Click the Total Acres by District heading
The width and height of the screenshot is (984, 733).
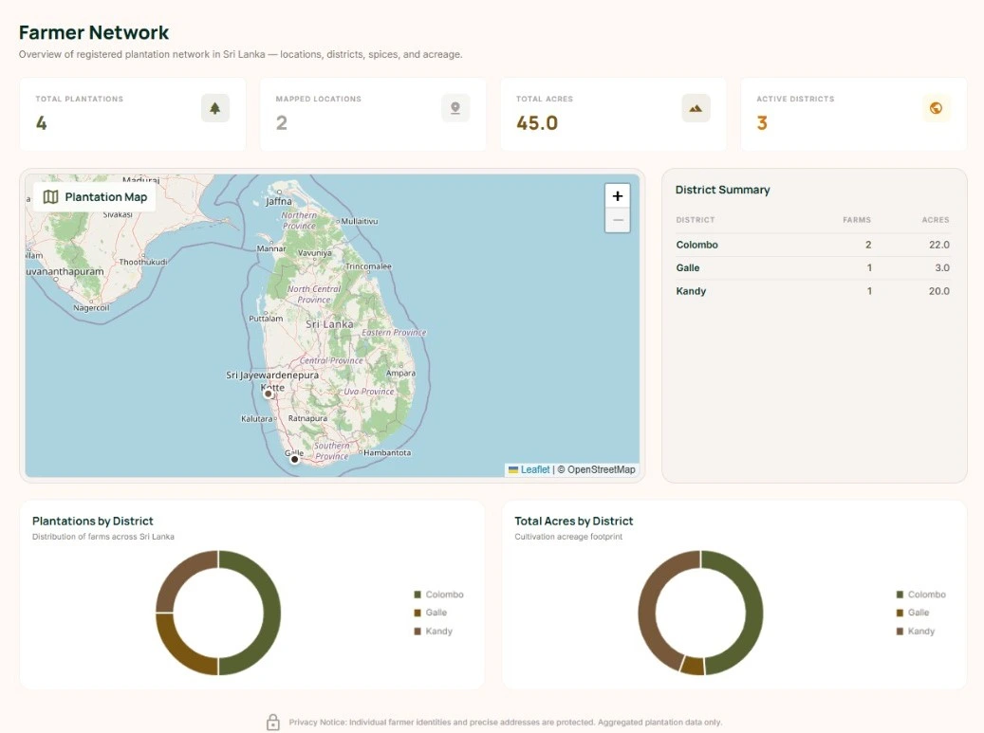coord(573,521)
